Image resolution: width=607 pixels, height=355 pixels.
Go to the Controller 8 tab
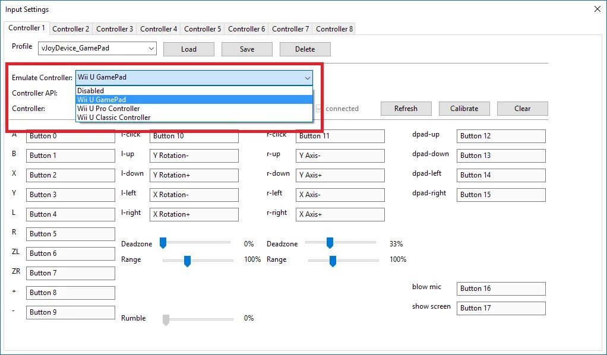click(334, 29)
